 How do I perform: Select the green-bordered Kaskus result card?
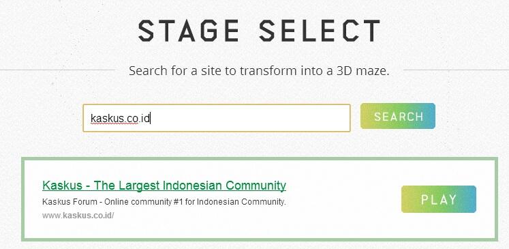[x=260, y=199]
